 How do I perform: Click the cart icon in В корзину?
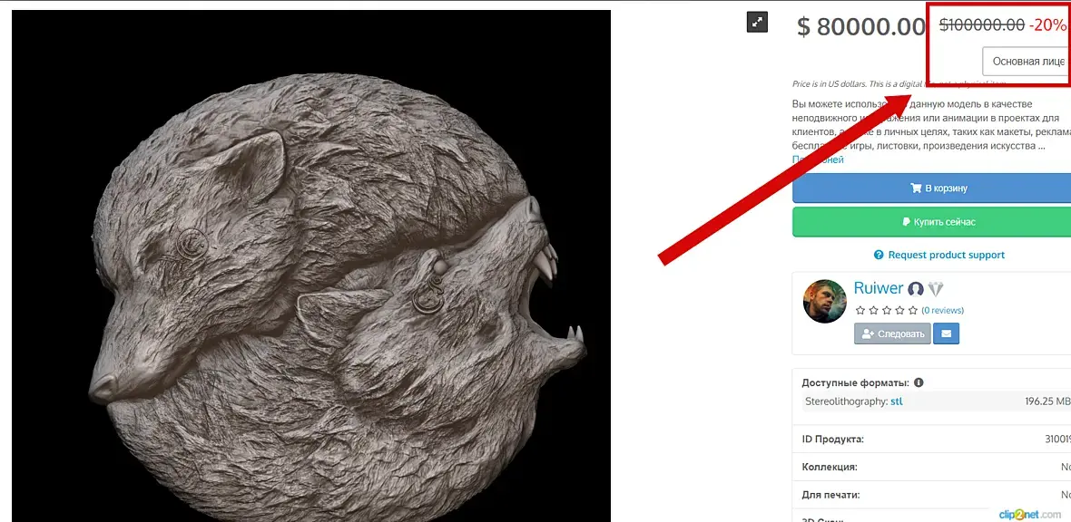click(916, 188)
